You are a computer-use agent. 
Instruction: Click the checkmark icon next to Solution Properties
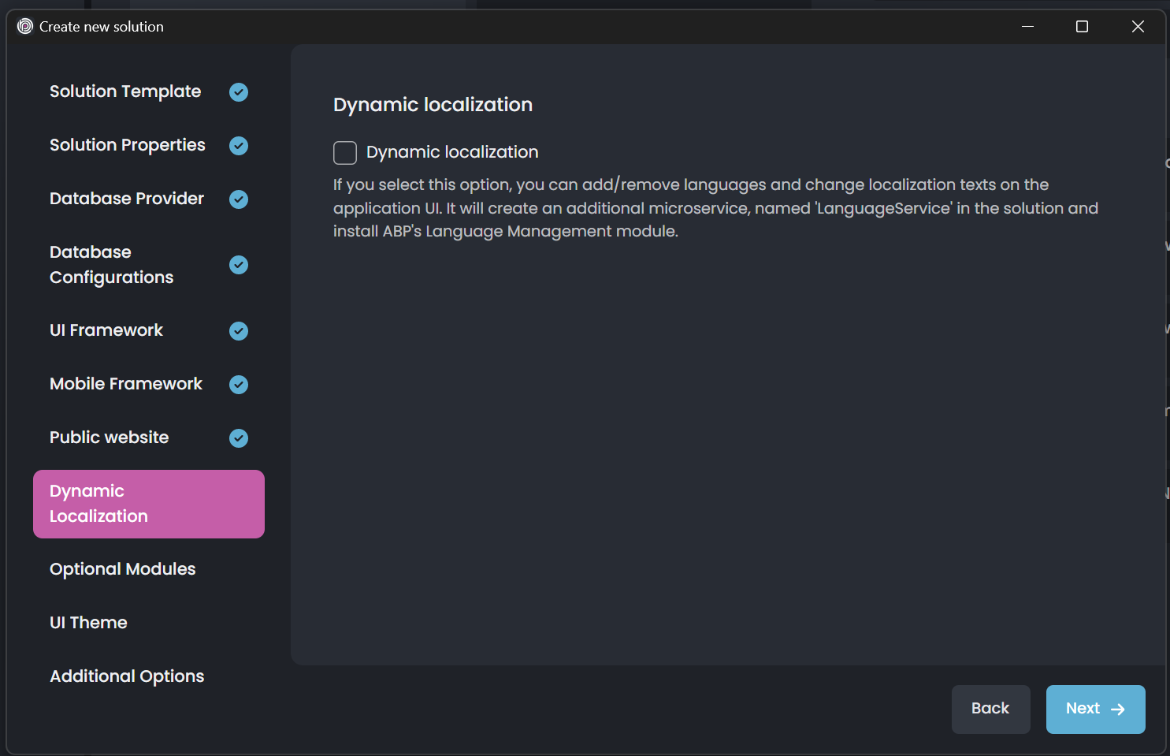point(239,146)
